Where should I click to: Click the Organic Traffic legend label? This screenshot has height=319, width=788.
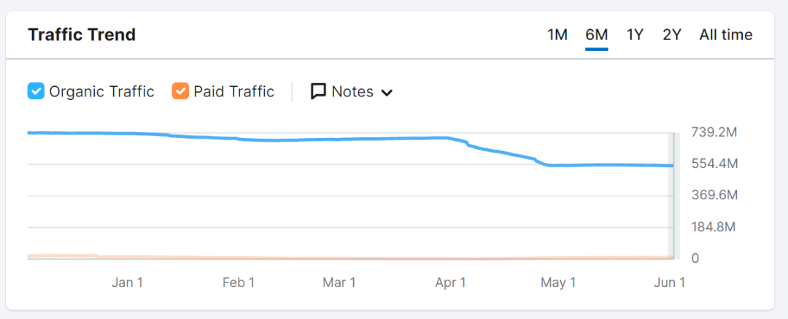pos(101,91)
